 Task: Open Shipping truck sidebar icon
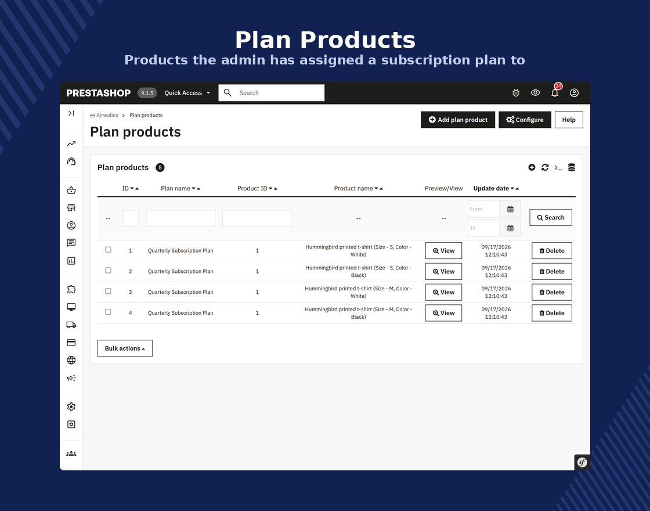coord(71,325)
